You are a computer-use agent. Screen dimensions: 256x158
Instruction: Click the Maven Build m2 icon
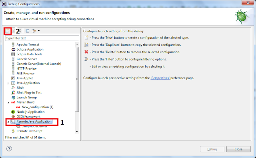tap(13, 102)
